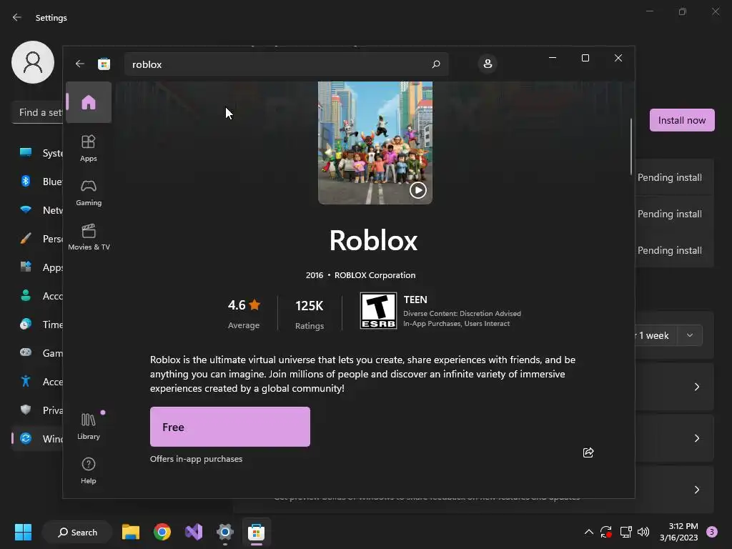Click the Store back arrow
This screenshot has width=732, height=549.
pos(80,64)
